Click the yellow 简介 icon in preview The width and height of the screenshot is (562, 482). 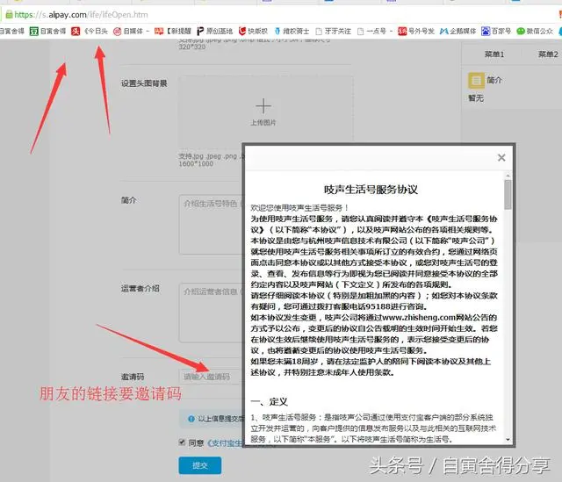(x=476, y=80)
